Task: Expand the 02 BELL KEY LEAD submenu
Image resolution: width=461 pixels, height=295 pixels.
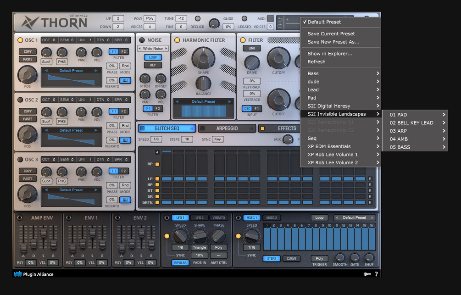Action: click(415, 122)
